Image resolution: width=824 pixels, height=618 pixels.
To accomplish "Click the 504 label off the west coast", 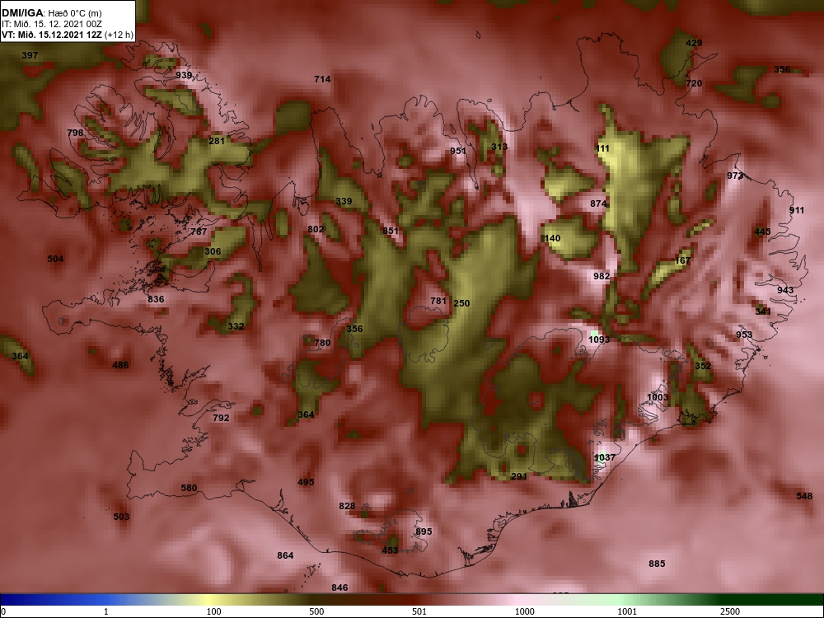I will 55,259.
